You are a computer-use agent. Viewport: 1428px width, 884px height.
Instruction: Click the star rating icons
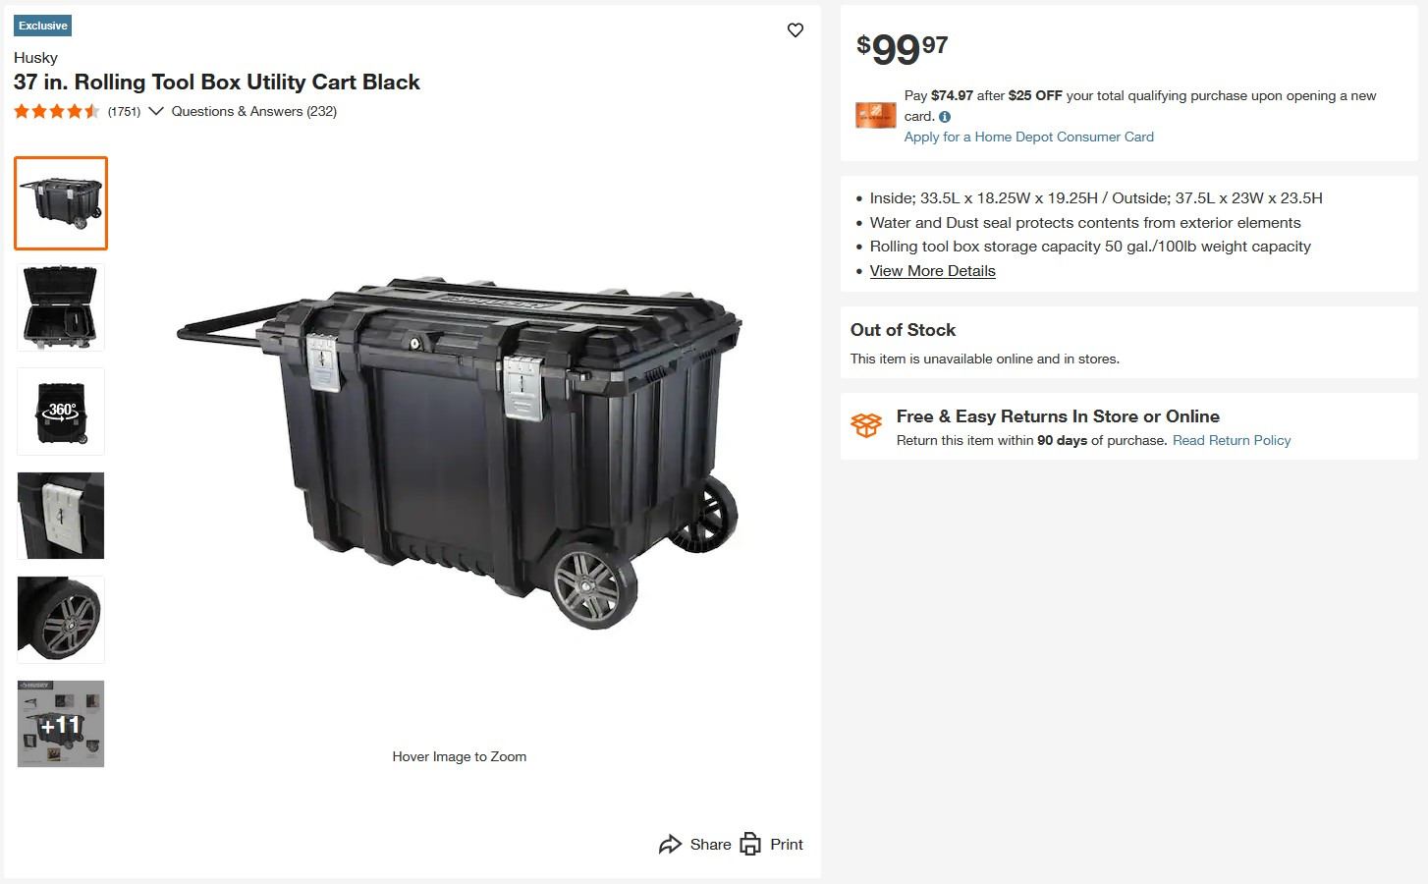(x=57, y=112)
